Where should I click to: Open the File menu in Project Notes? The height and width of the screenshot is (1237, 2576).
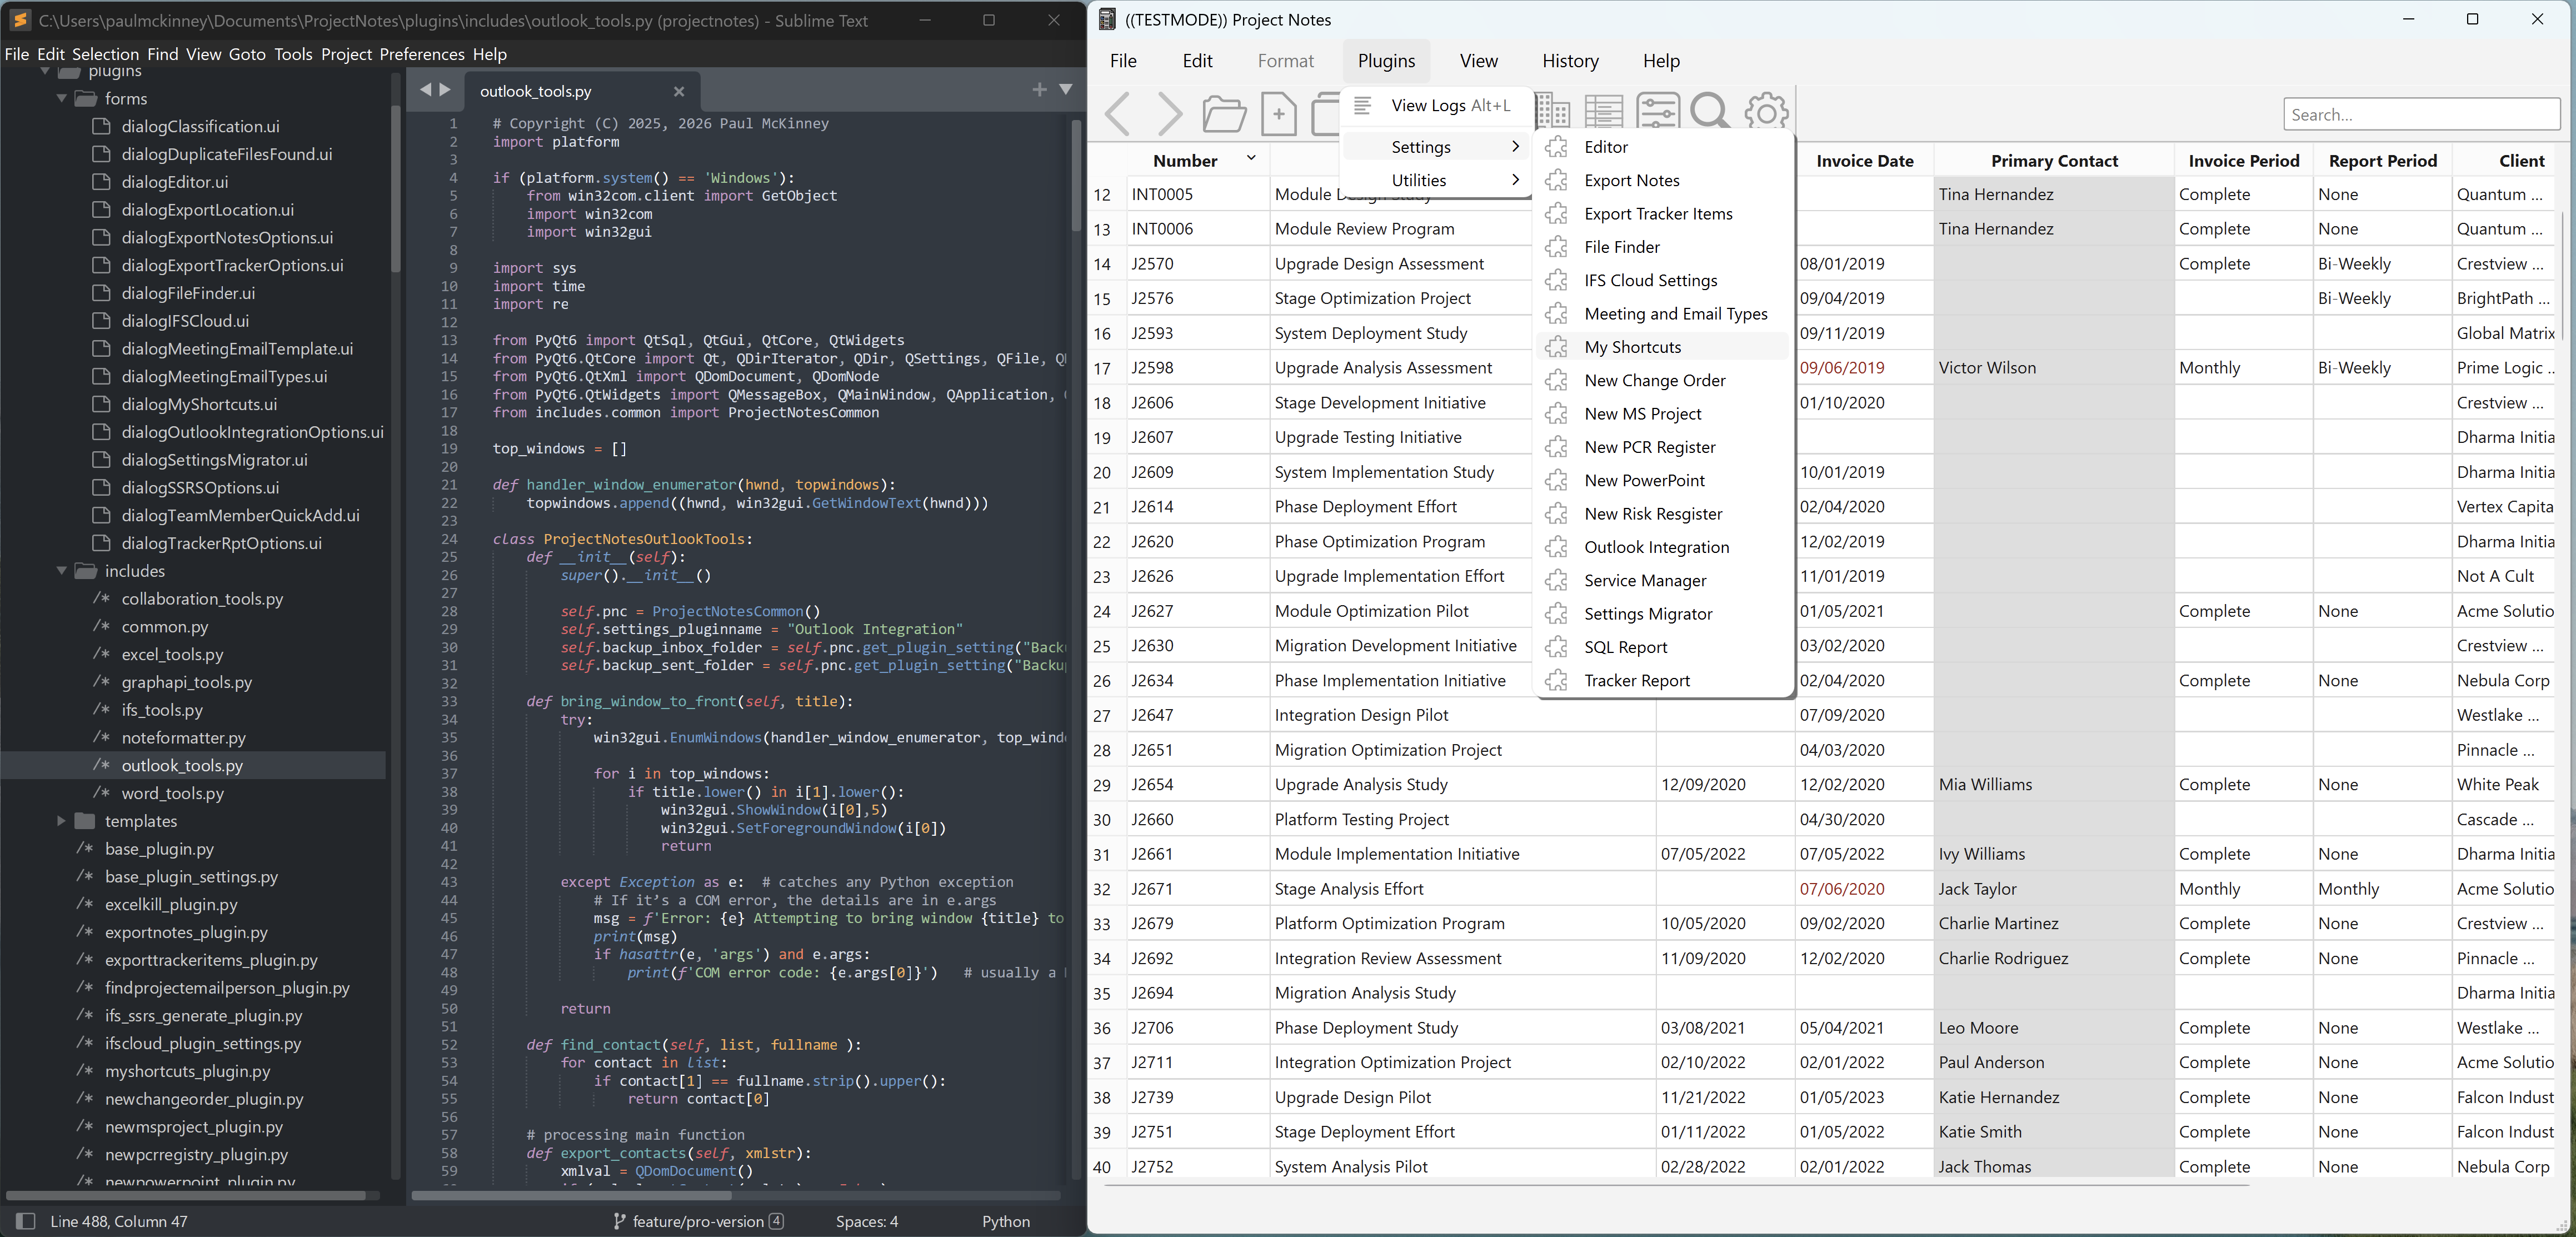1123,61
